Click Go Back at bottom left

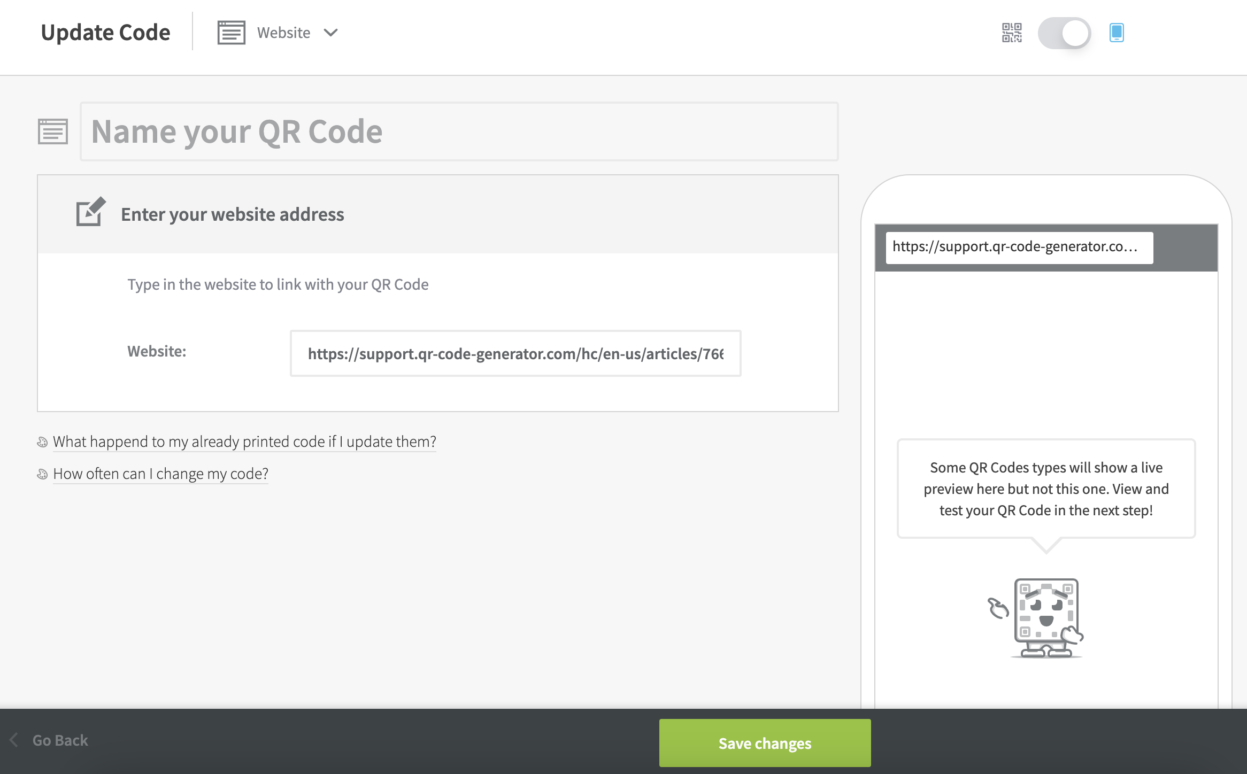point(60,740)
